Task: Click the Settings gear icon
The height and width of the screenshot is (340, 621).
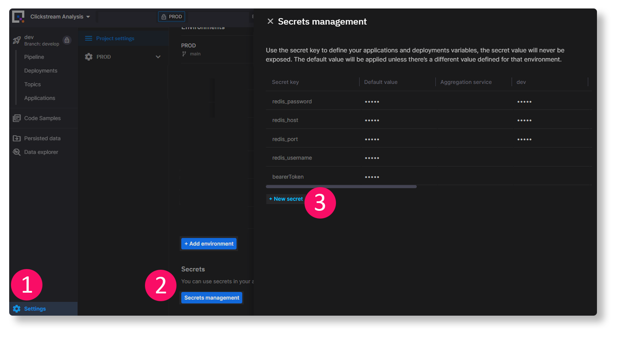Action: [x=17, y=309]
